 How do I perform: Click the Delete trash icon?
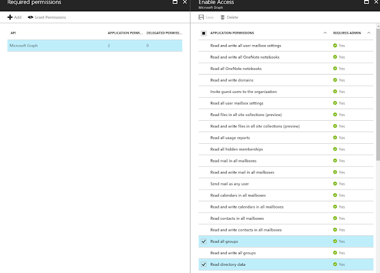tap(222, 17)
